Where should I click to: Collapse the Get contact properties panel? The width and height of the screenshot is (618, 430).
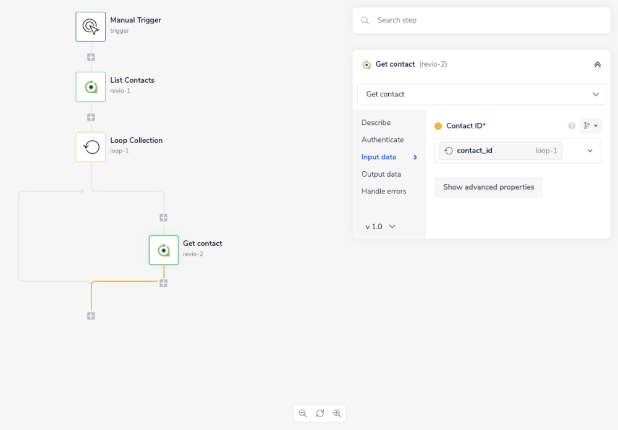(x=597, y=64)
